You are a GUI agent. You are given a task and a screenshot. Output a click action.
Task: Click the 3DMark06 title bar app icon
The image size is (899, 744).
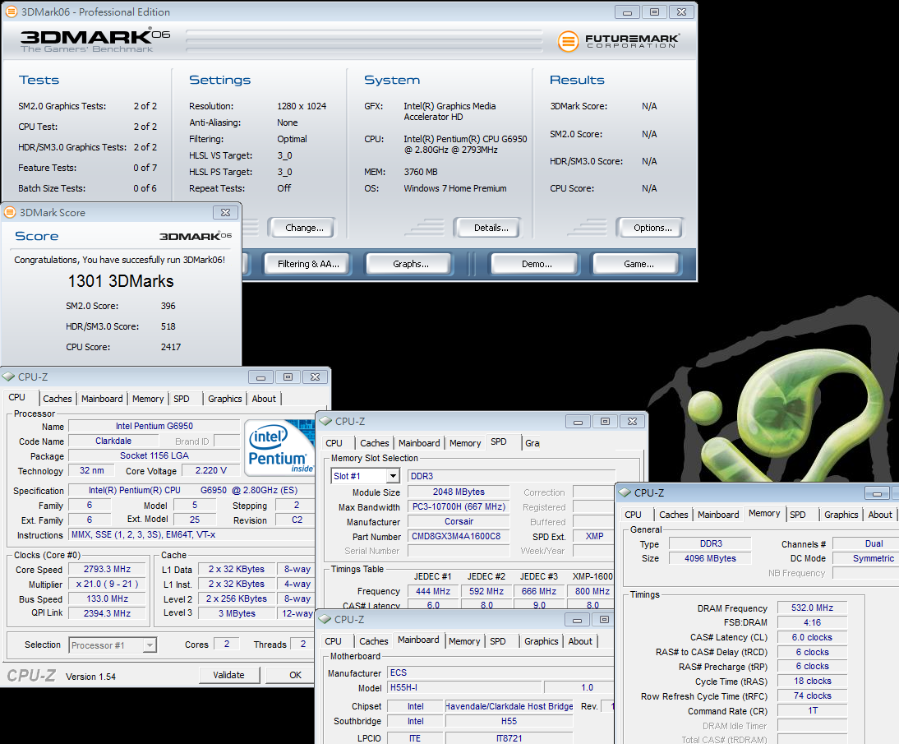tap(10, 12)
